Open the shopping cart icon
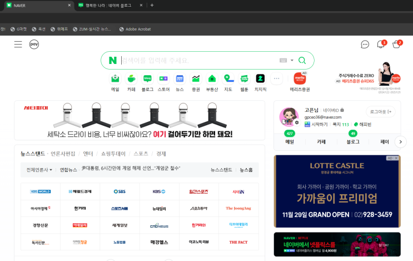The width and height of the screenshot is (413, 261). (396, 45)
